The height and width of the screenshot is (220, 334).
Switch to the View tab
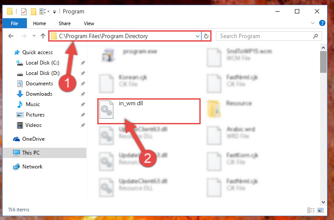(89, 23)
